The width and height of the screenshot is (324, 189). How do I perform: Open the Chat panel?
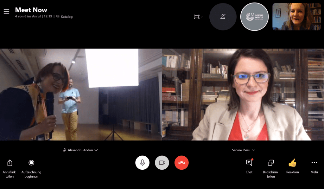click(249, 163)
